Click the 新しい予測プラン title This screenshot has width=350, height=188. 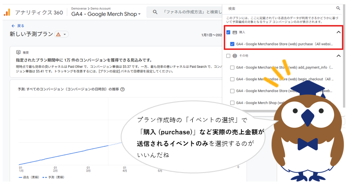[x=31, y=34]
